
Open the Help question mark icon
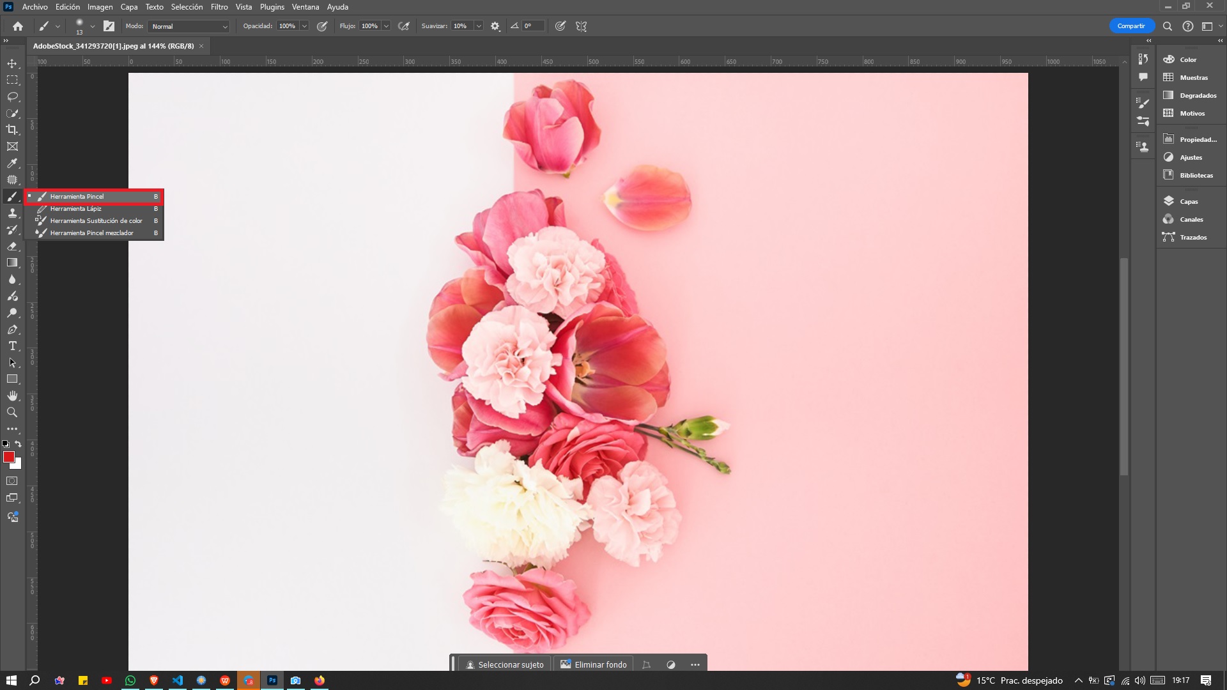(x=1188, y=26)
